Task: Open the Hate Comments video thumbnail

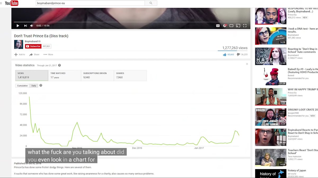Action: (271, 56)
